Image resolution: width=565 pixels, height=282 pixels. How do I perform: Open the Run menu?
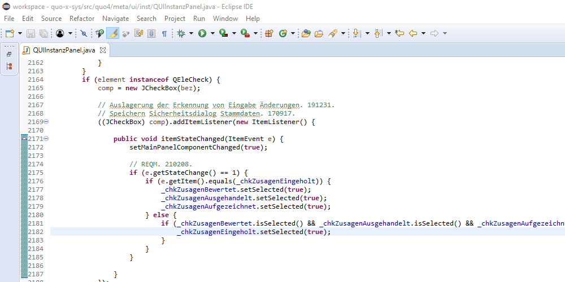pos(199,19)
